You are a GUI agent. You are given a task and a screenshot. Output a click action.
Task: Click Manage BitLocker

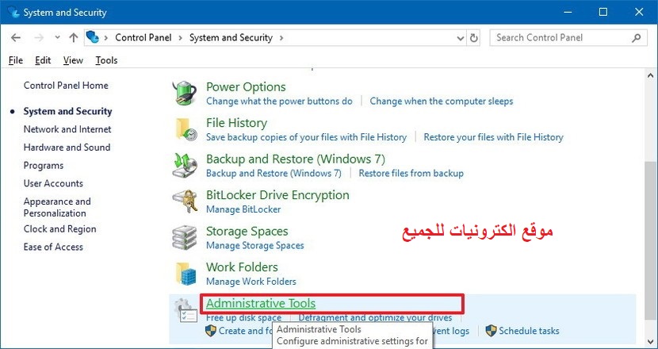243,209
